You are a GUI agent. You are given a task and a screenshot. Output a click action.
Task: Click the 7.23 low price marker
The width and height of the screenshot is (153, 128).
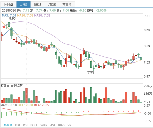coord(90,73)
